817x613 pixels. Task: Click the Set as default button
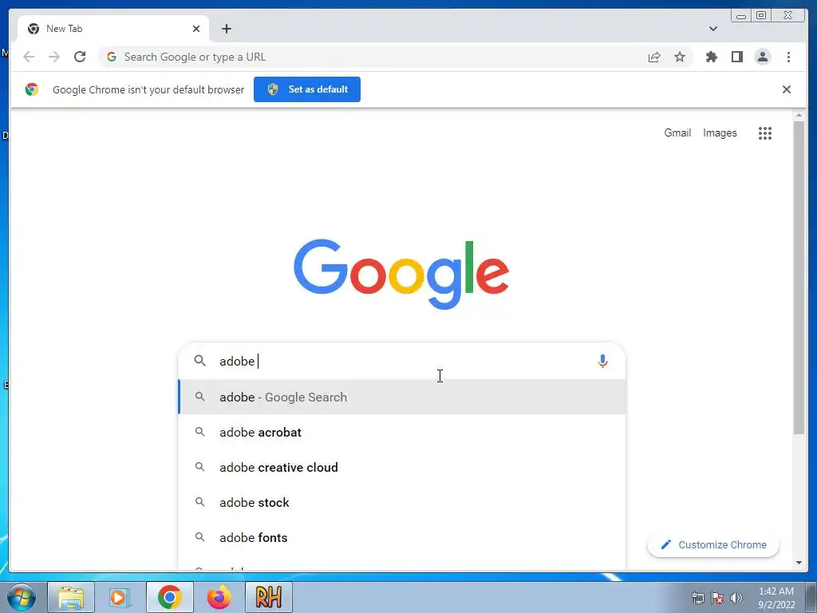pos(307,89)
